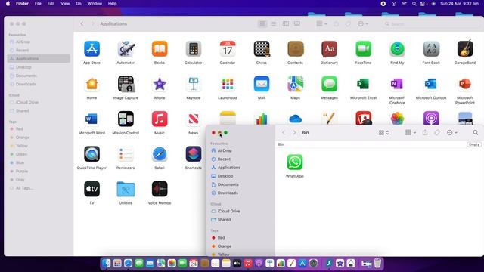The image size is (484, 272).
Task: Select the Voice Memos app icon
Action: click(x=160, y=189)
